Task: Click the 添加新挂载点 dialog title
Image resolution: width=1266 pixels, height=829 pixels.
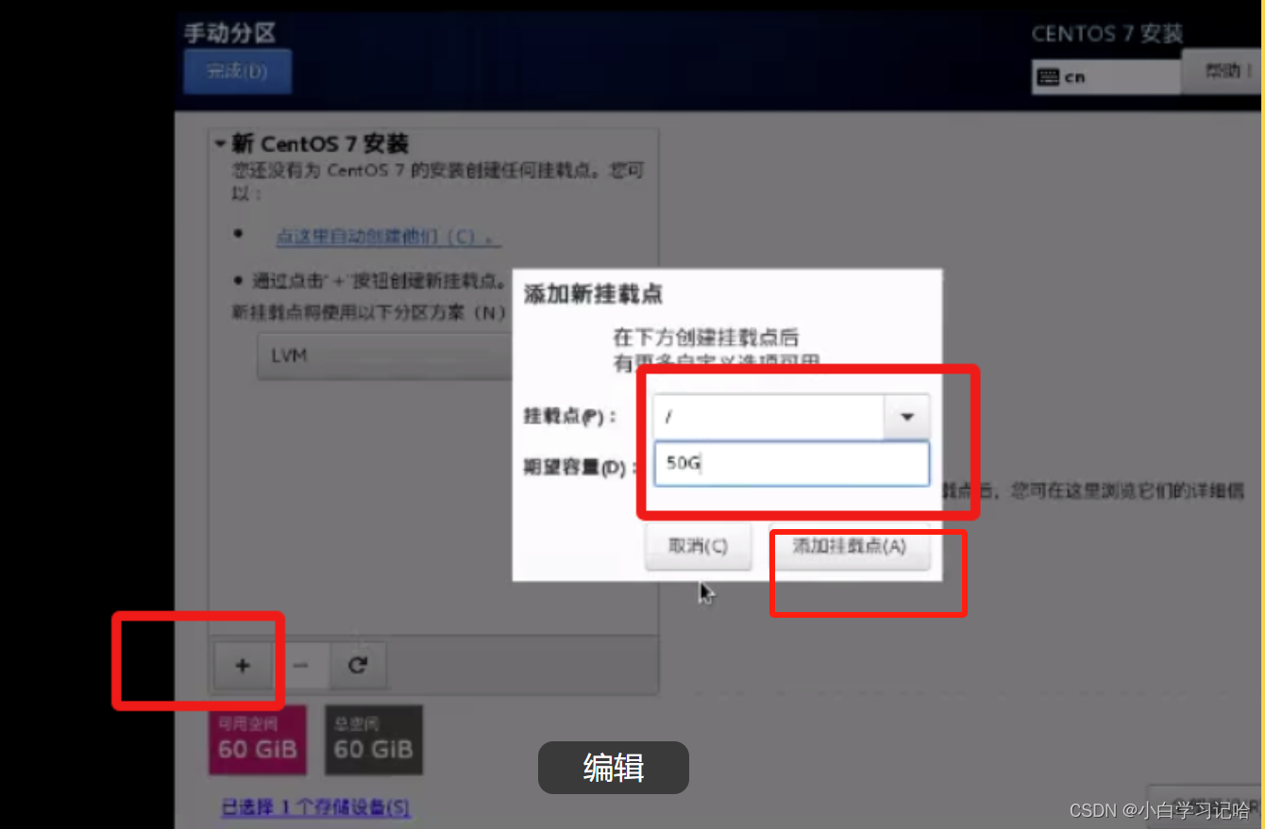Action: [593, 294]
